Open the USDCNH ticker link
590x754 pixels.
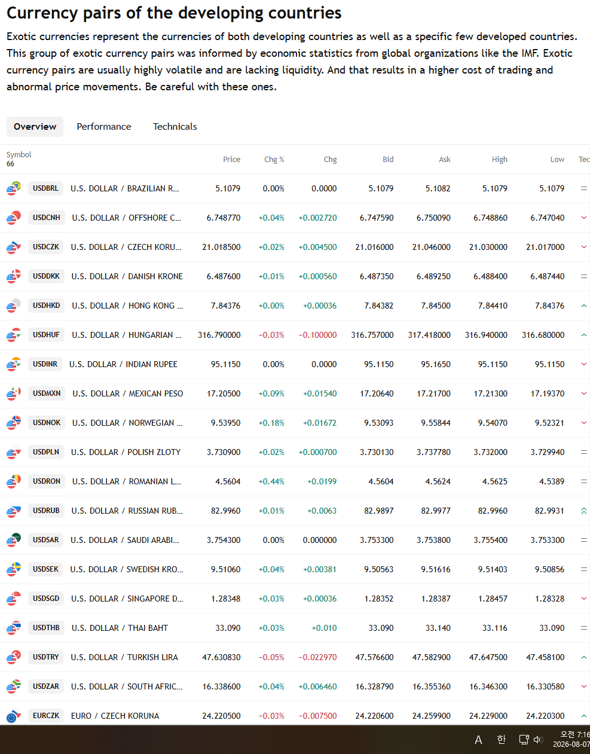pyautogui.click(x=47, y=218)
